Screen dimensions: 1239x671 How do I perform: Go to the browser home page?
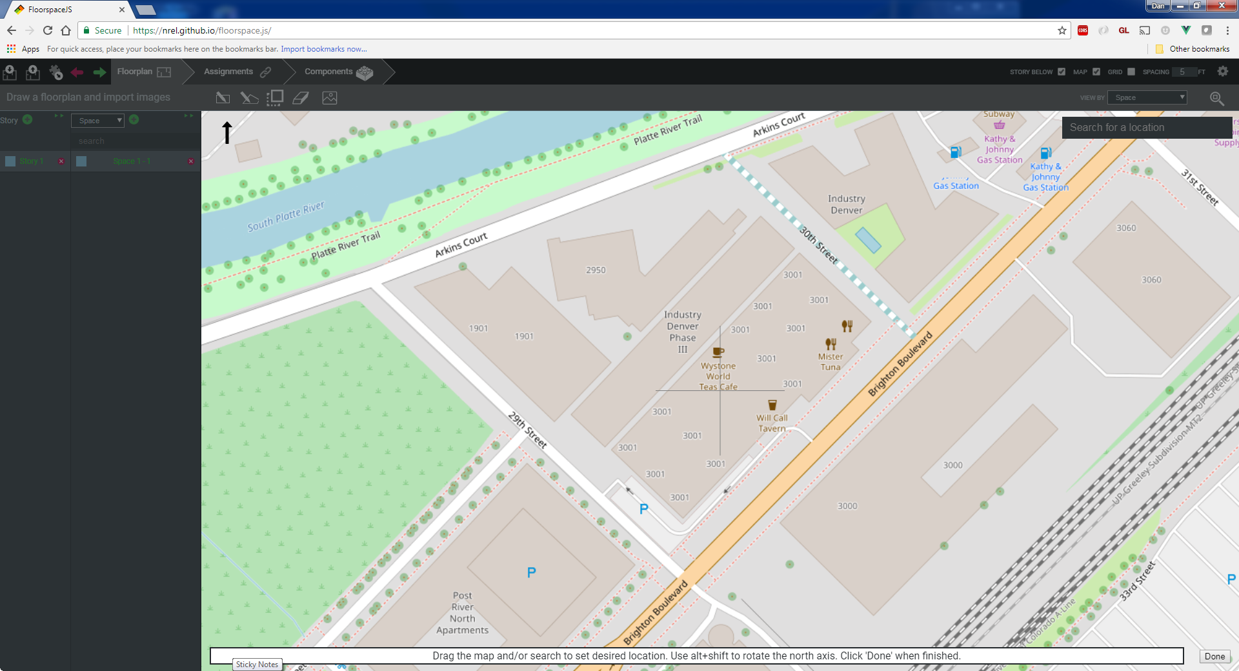(66, 30)
